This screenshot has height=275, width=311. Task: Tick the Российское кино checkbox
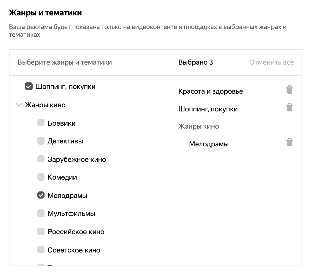41,231
